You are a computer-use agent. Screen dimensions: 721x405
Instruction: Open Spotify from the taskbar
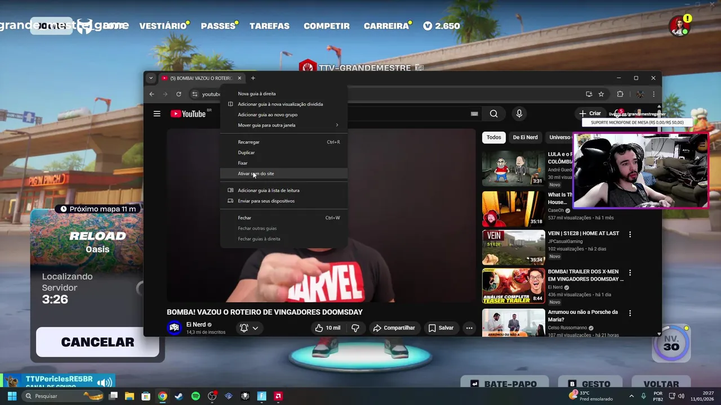point(195,396)
